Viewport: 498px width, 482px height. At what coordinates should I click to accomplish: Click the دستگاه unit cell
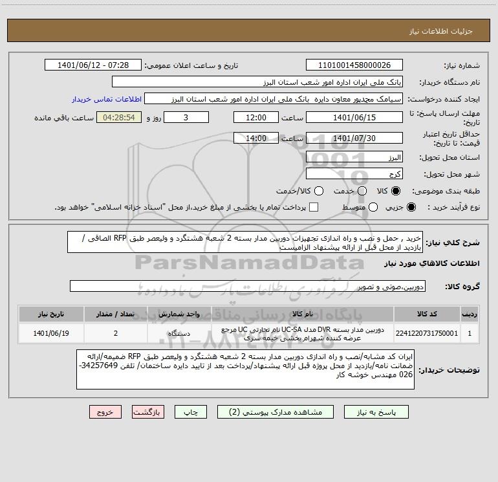point(179,333)
